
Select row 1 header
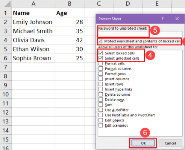pos(6,13)
